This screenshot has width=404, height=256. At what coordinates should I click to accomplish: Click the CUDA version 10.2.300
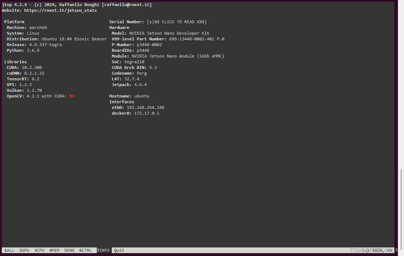pyautogui.click(x=32, y=67)
